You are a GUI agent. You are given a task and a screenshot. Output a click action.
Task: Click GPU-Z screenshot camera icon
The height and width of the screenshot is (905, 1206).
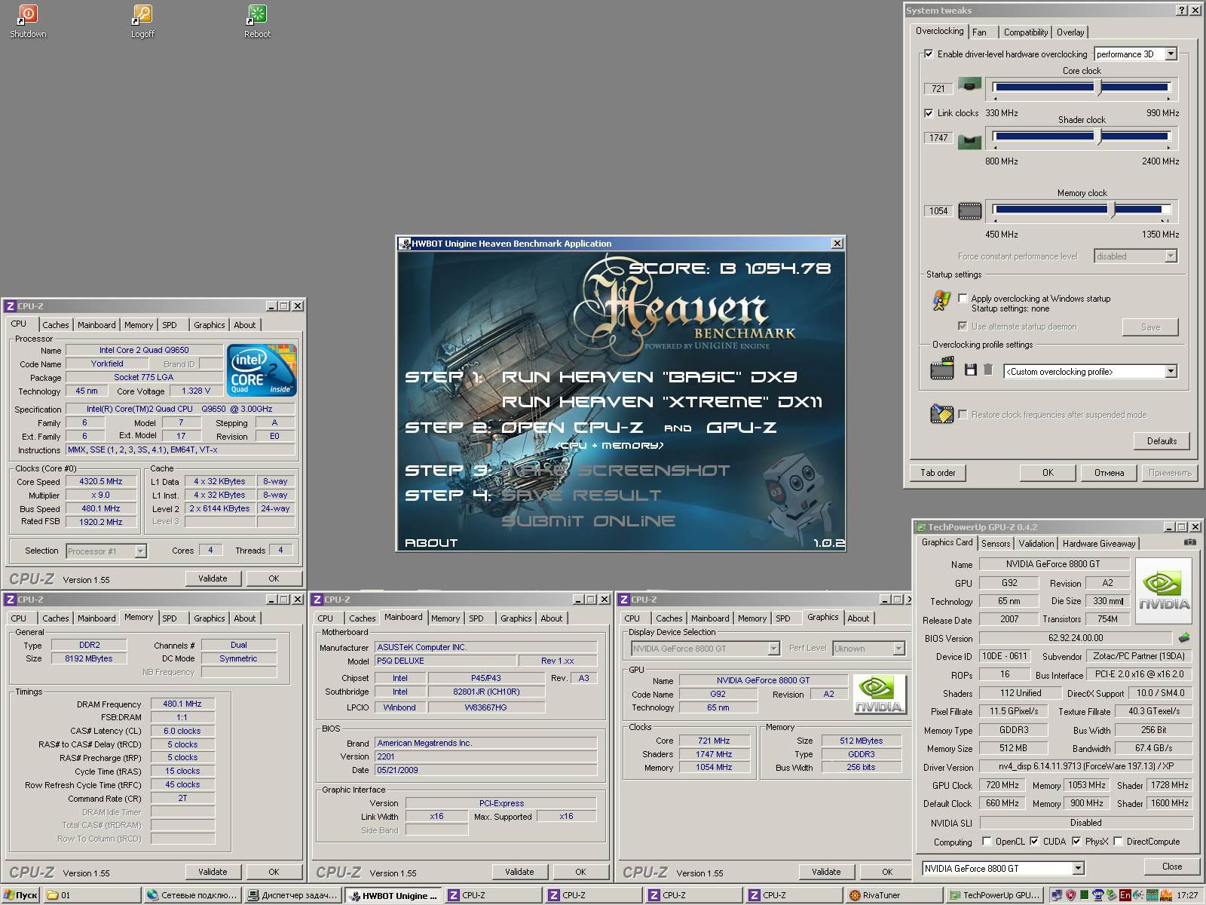pyautogui.click(x=1189, y=542)
